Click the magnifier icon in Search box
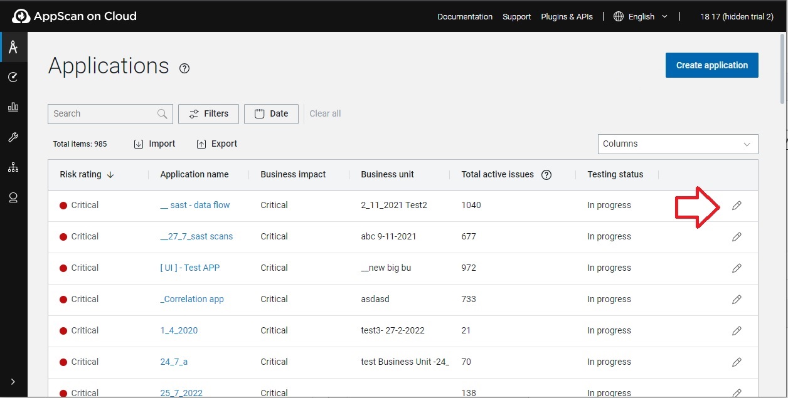788x398 pixels. click(162, 113)
